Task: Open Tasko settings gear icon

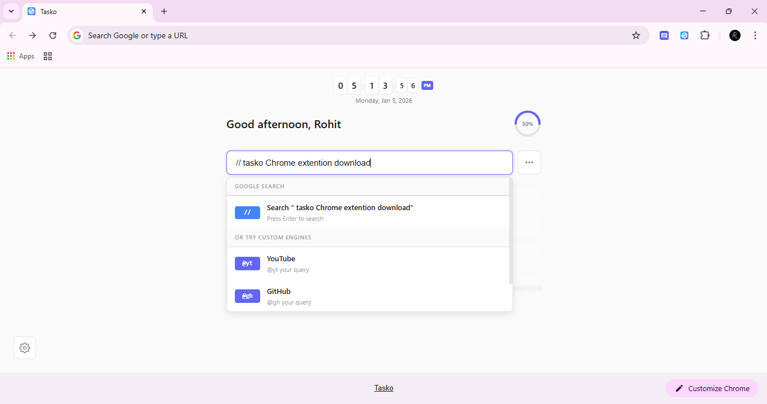Action: point(25,348)
